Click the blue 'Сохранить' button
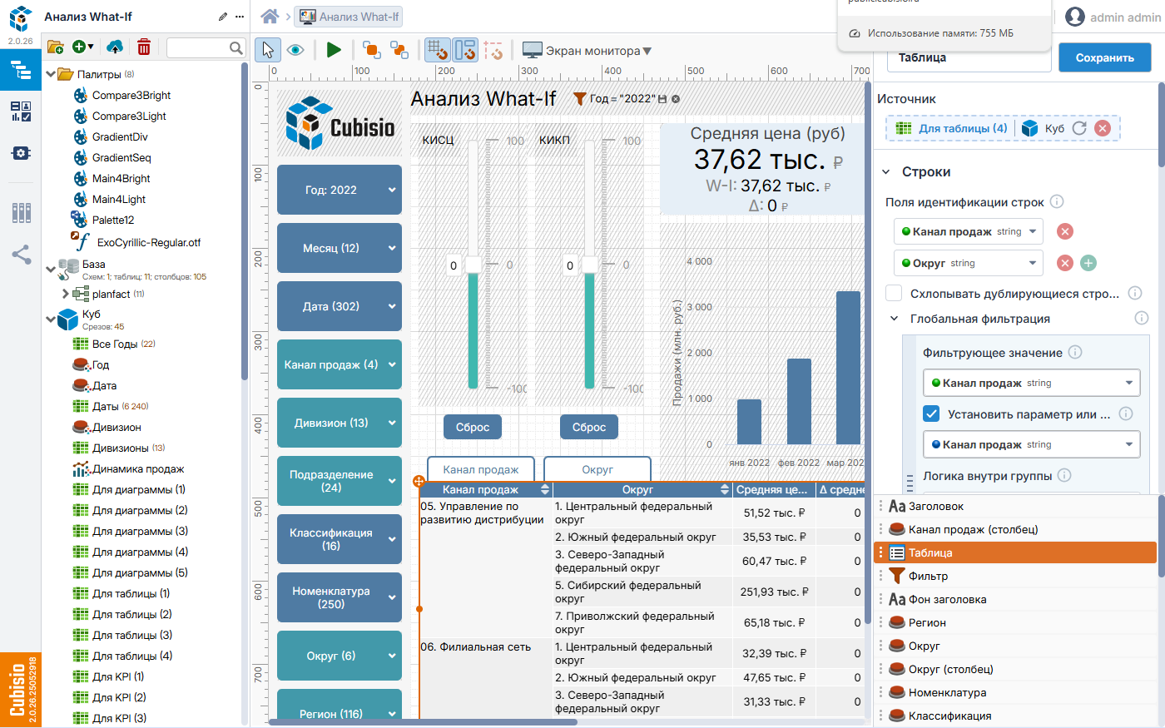Image resolution: width=1165 pixels, height=728 pixels. pos(1105,57)
